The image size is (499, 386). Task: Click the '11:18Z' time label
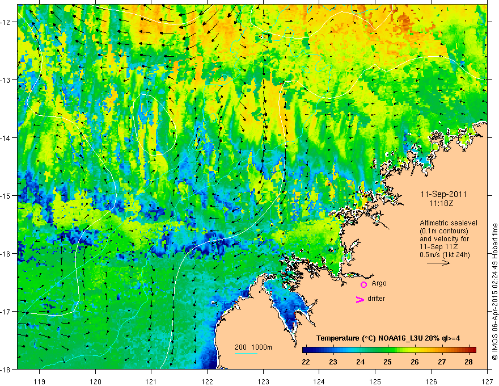(441, 203)
